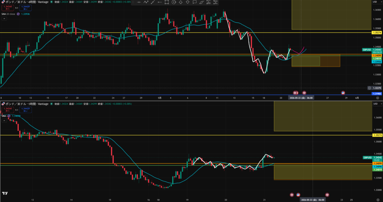Choose the brush drawing tool

point(202,2)
